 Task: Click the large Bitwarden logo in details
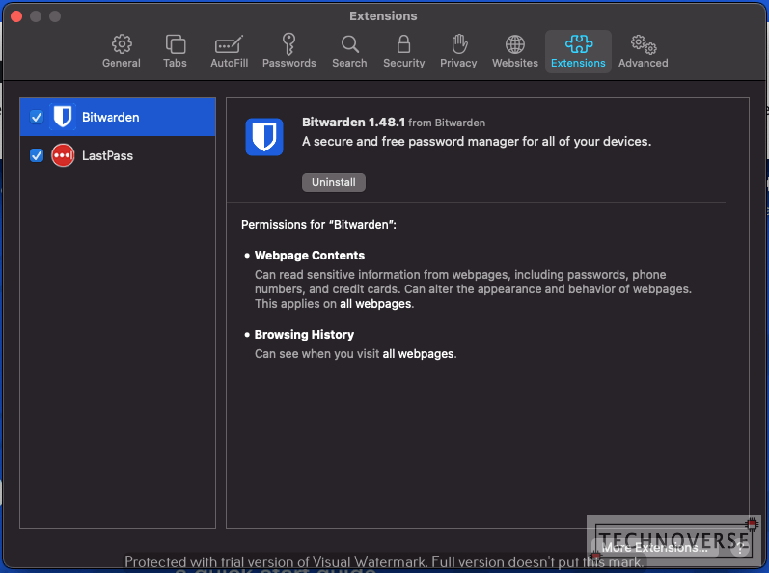pyautogui.click(x=264, y=137)
